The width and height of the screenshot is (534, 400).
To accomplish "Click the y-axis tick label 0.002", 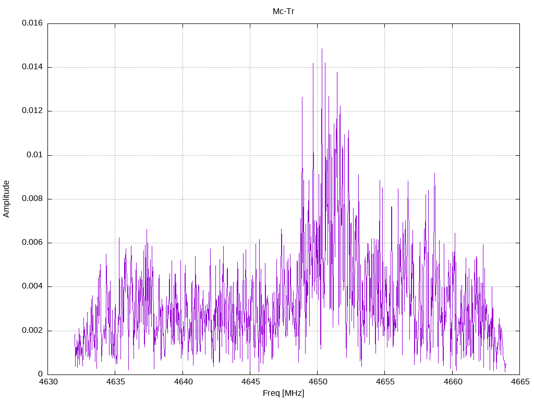I will click(32, 331).
